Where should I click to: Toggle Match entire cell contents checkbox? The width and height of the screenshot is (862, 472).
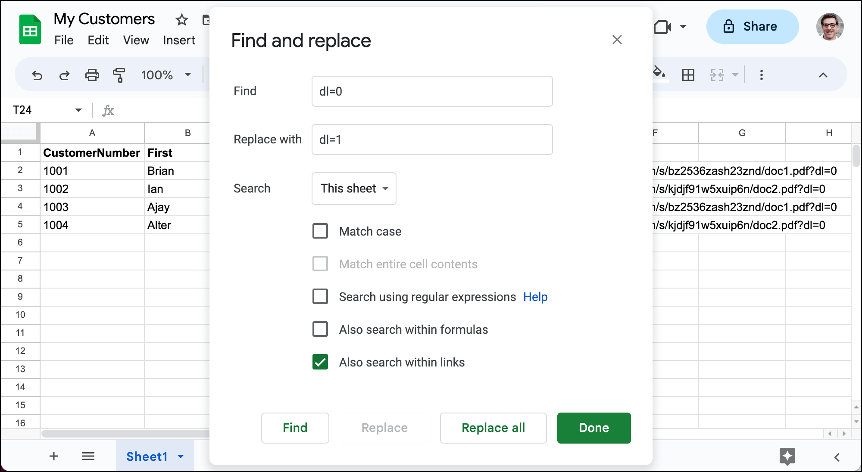[x=320, y=264]
